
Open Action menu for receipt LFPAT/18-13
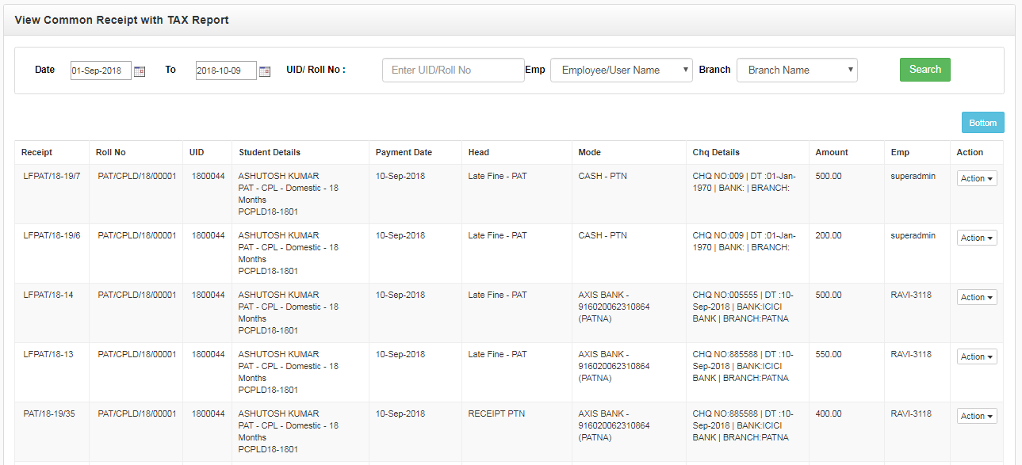pyautogui.click(x=977, y=356)
